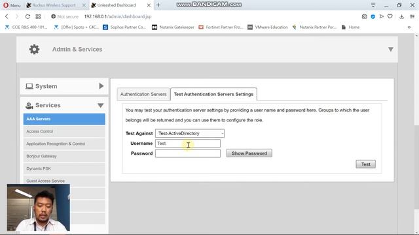Open the Speed Dial start page
Screen dimensions: 419x235
38,16
